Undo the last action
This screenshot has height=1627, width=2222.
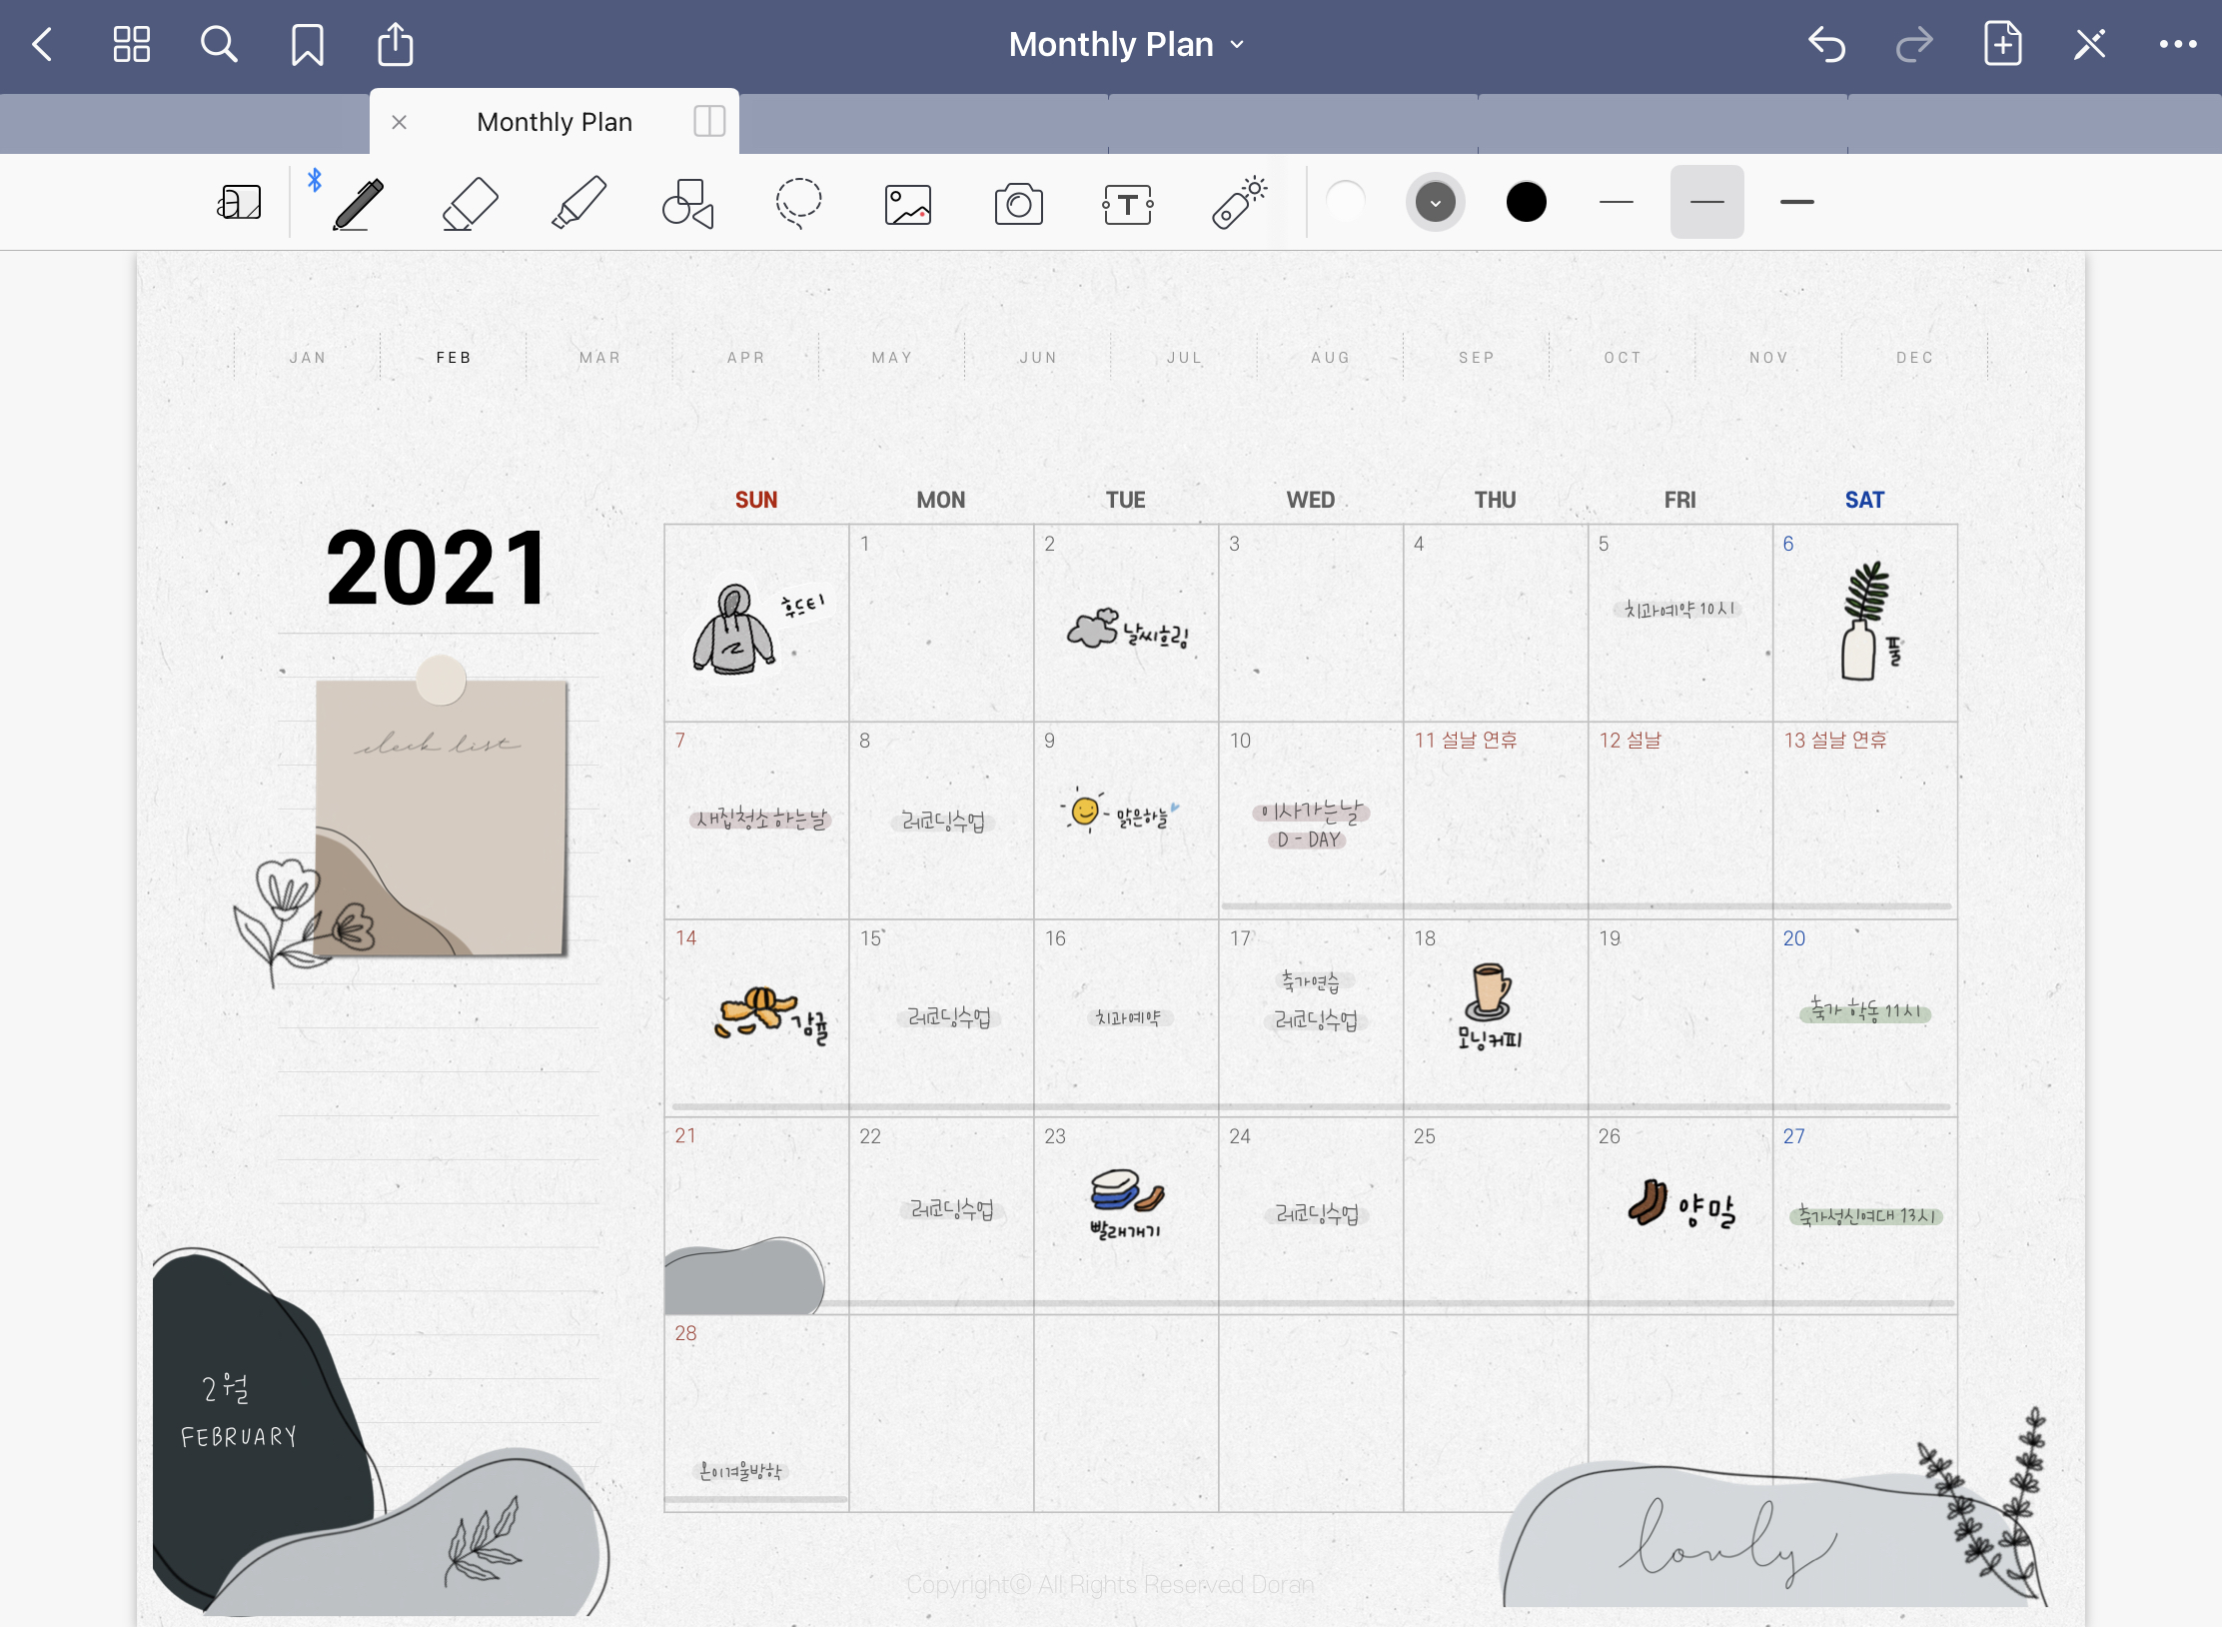(1826, 44)
